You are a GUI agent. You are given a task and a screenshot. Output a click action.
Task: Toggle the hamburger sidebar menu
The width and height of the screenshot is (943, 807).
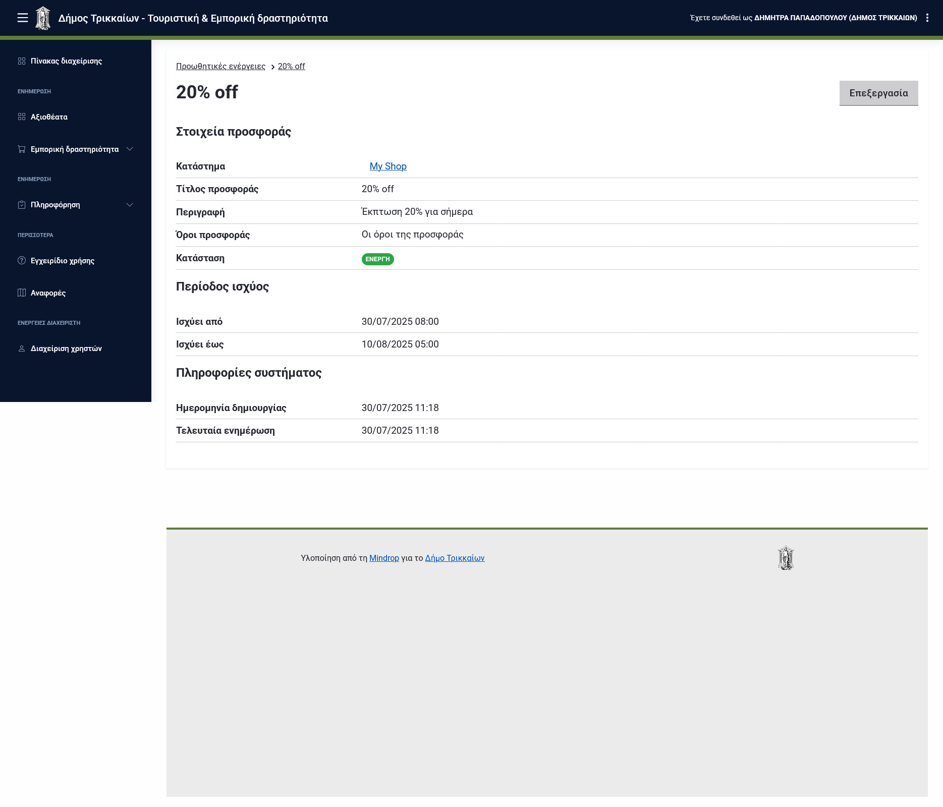tap(22, 18)
